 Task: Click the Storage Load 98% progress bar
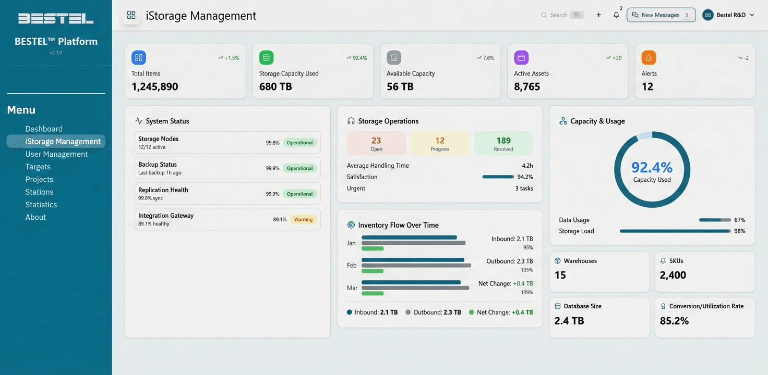[x=675, y=231]
